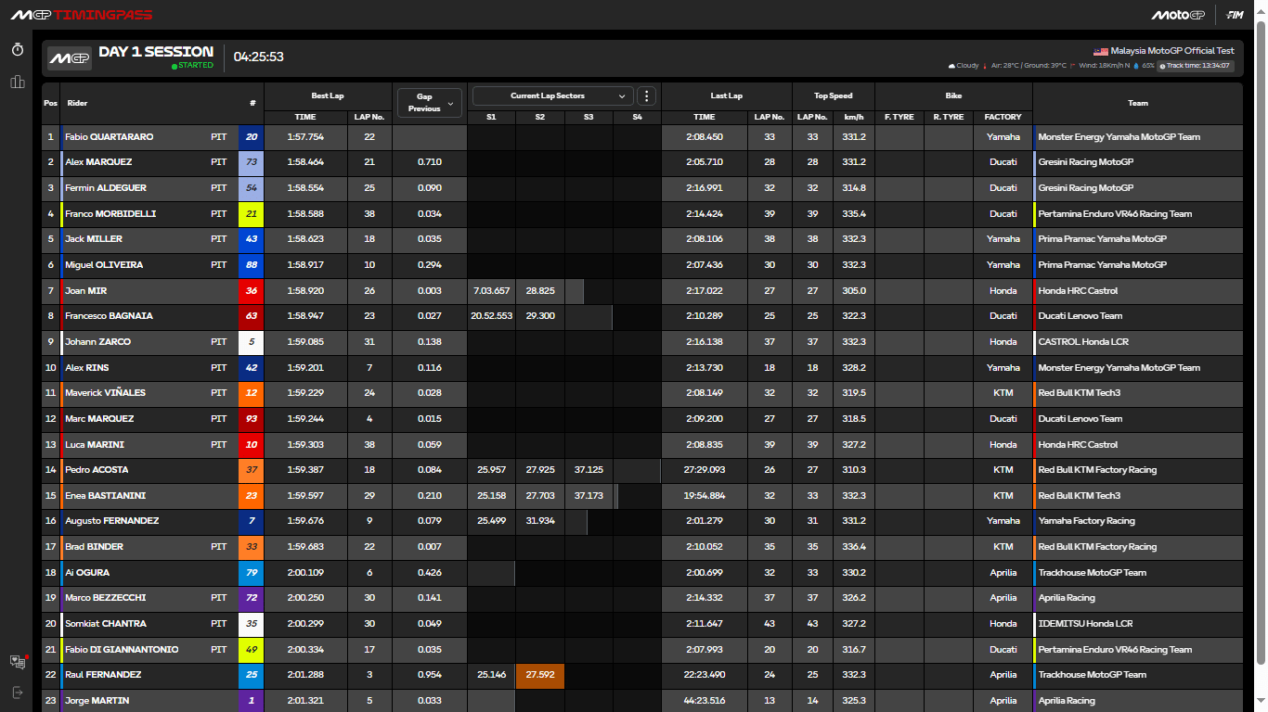Click the Track time 13:34:07 badge

click(x=1197, y=66)
